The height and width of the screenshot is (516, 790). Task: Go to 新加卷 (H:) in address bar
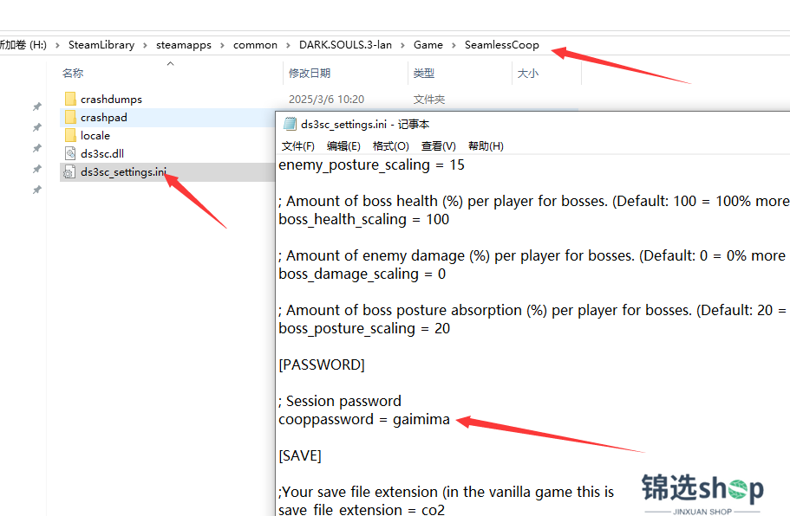coord(23,45)
